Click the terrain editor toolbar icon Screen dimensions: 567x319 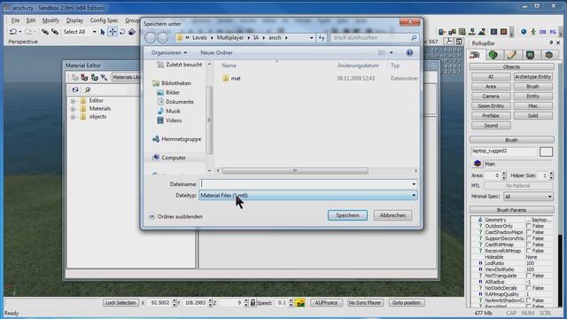[482, 32]
